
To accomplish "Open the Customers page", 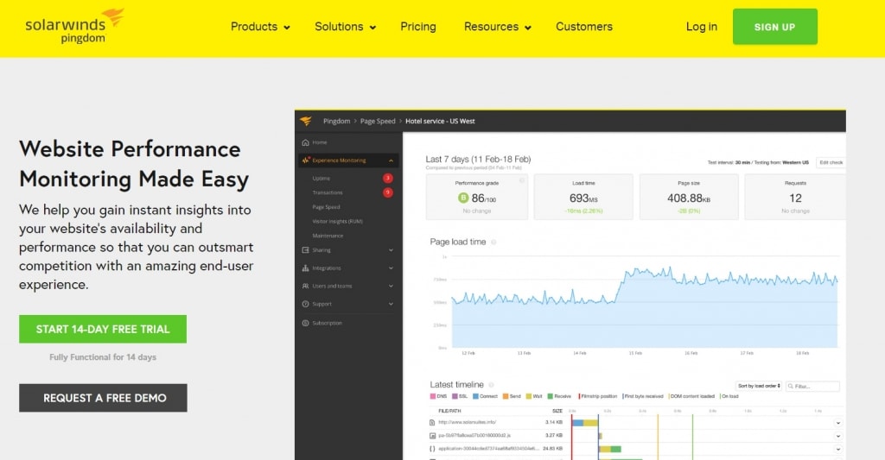I will (584, 27).
